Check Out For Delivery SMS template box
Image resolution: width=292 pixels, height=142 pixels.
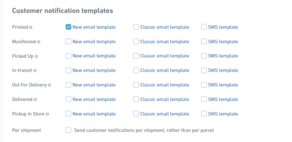(x=204, y=85)
